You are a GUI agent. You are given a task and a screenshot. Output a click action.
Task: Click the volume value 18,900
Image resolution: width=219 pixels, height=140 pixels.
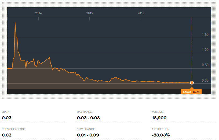(x=159, y=118)
